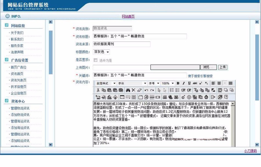261x167 pixels.
Task: Open editor help question-mark icon
Action: tap(226, 97)
